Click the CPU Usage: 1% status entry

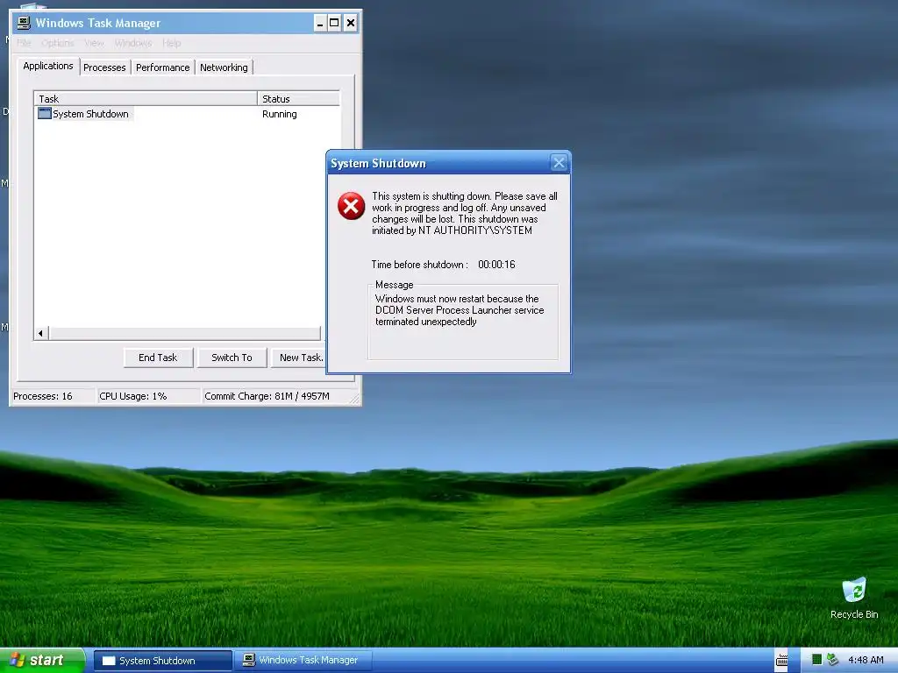[148, 396]
